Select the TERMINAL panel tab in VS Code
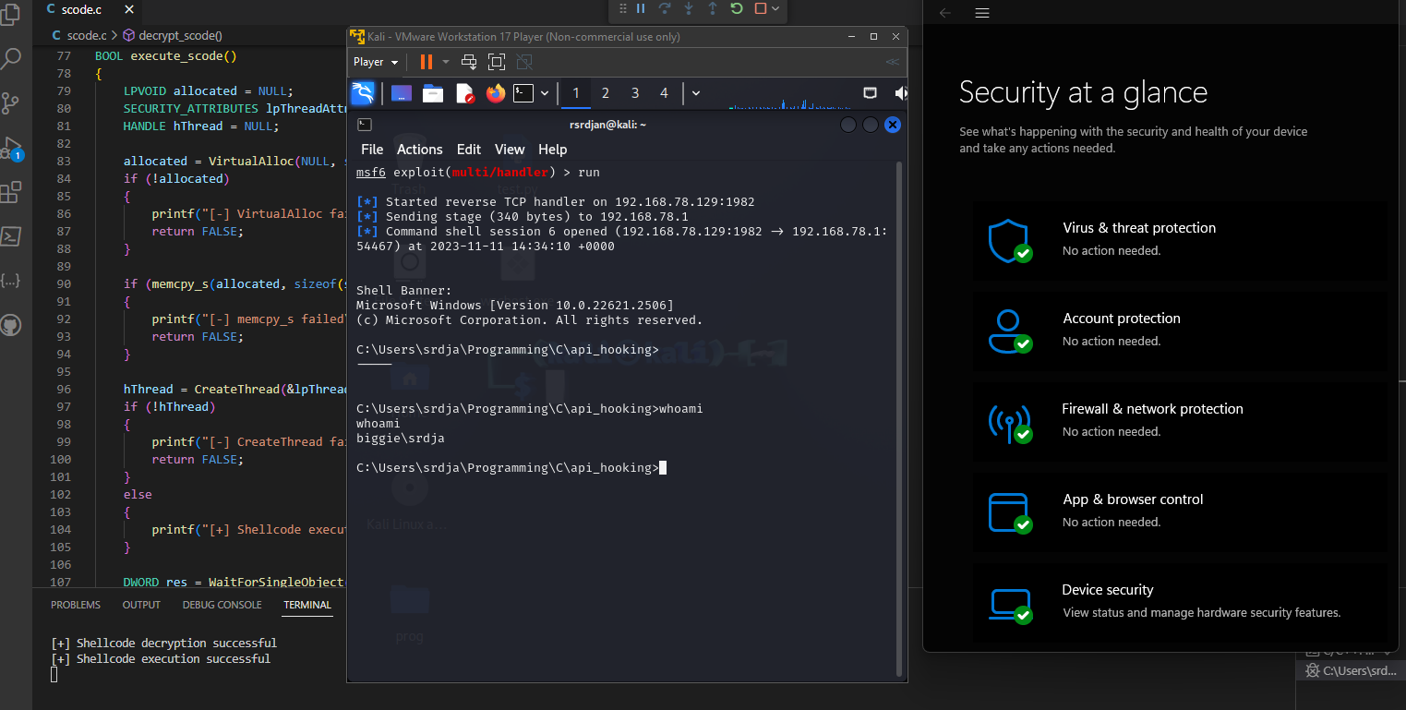 click(307, 605)
